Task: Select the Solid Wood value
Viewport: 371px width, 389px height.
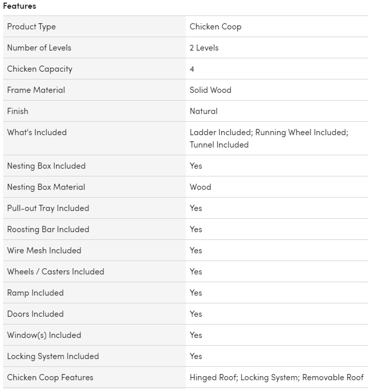Action: [x=211, y=90]
